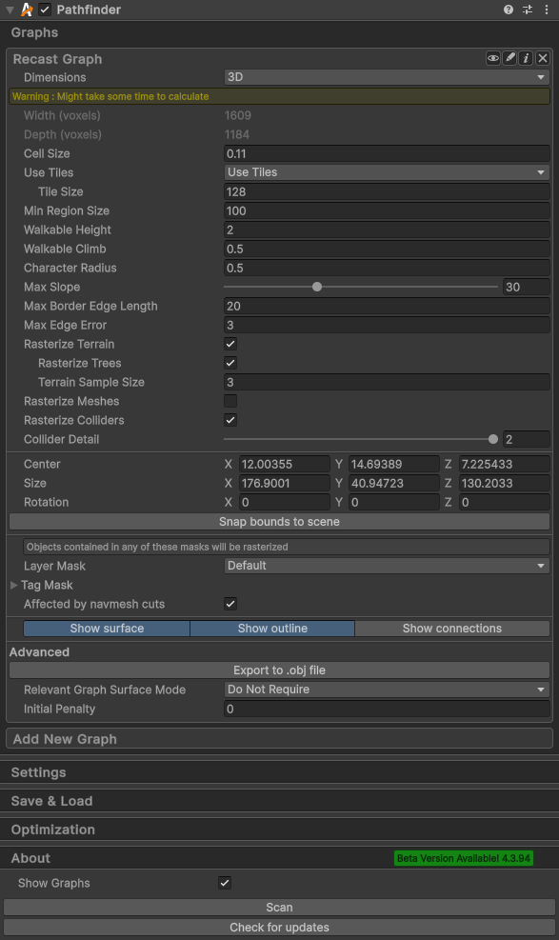Click Check for updates button
This screenshot has width=559, height=940.
tap(279, 928)
